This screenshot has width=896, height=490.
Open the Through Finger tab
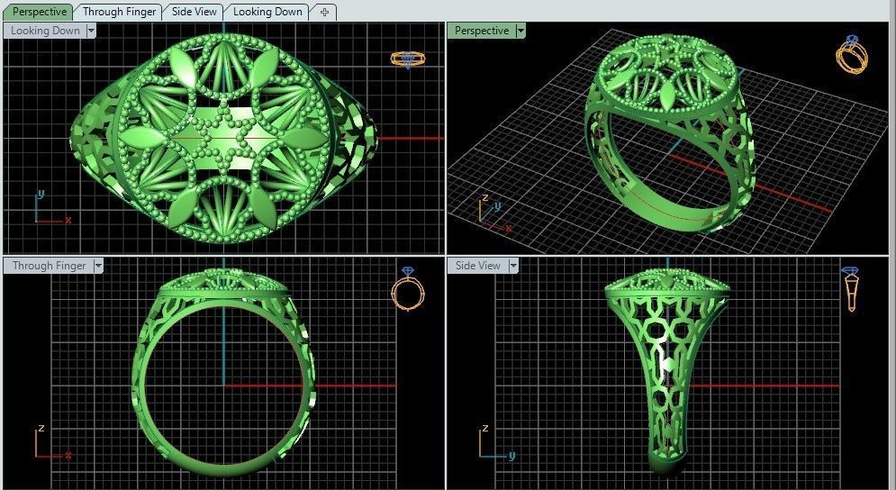[119, 12]
